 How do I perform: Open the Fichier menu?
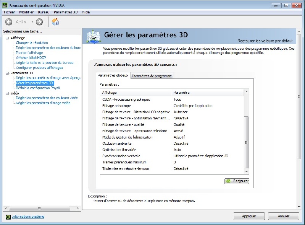click(9, 12)
